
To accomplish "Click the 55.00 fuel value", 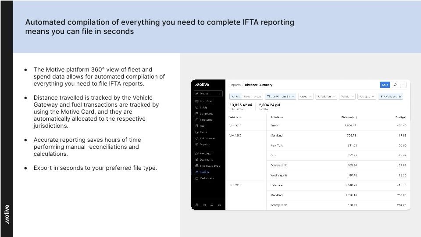I will [x=403, y=145].
